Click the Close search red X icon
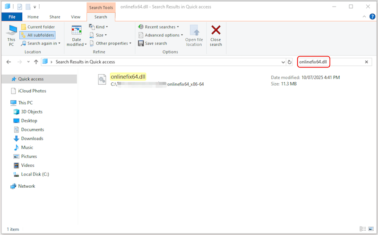Image resolution: width=378 pixels, height=235 pixels. point(216,31)
